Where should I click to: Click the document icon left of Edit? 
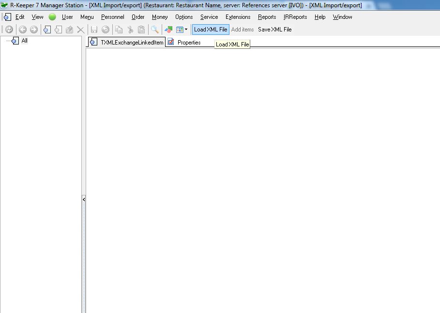tap(8, 17)
